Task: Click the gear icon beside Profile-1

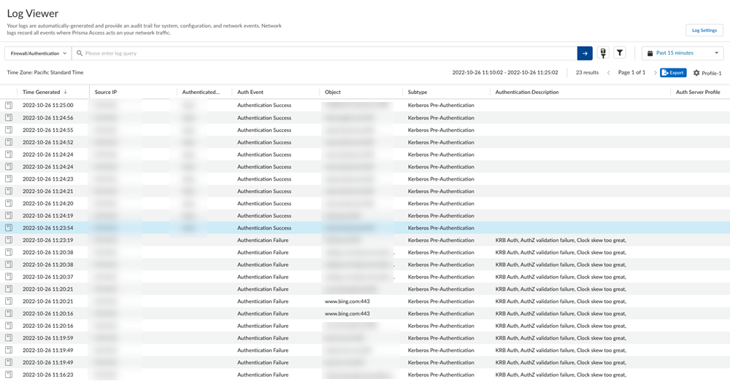Action: (x=696, y=73)
